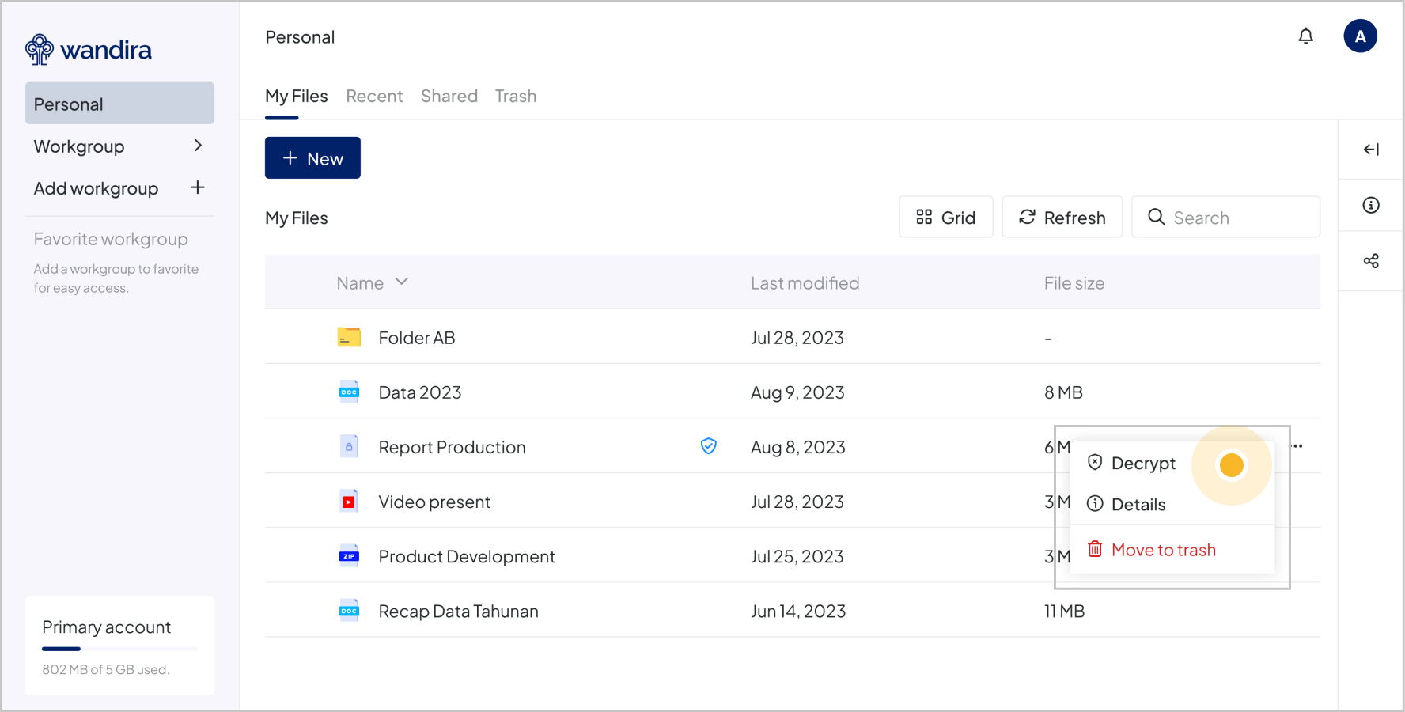Switch to the Trash tab
This screenshot has width=1405, height=712.
[516, 97]
